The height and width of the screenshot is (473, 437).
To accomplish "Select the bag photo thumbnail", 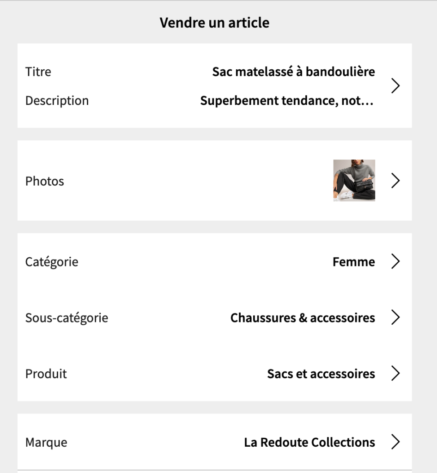I will (x=354, y=181).
